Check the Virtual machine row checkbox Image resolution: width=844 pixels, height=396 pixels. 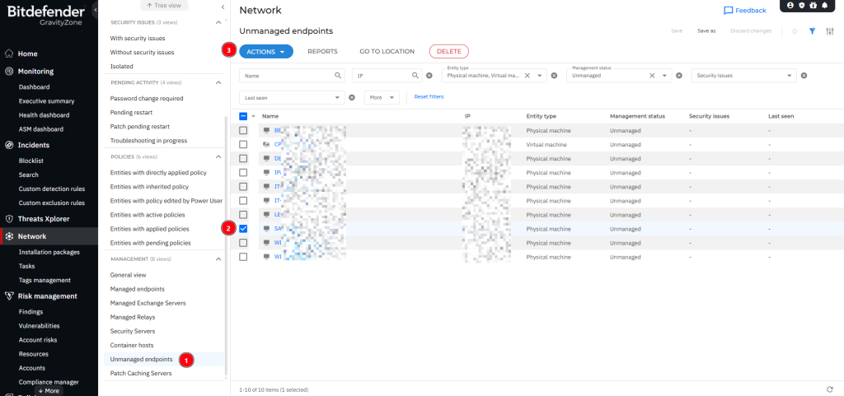click(243, 144)
